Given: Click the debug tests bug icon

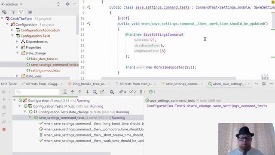Looking at the screenshot, I should click(x=4, y=107).
